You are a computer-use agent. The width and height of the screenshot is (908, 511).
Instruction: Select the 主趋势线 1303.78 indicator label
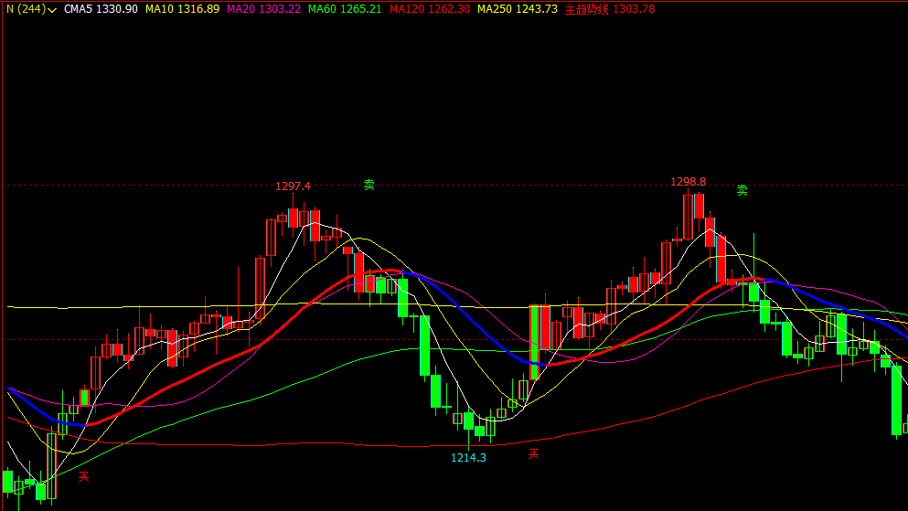pos(610,9)
